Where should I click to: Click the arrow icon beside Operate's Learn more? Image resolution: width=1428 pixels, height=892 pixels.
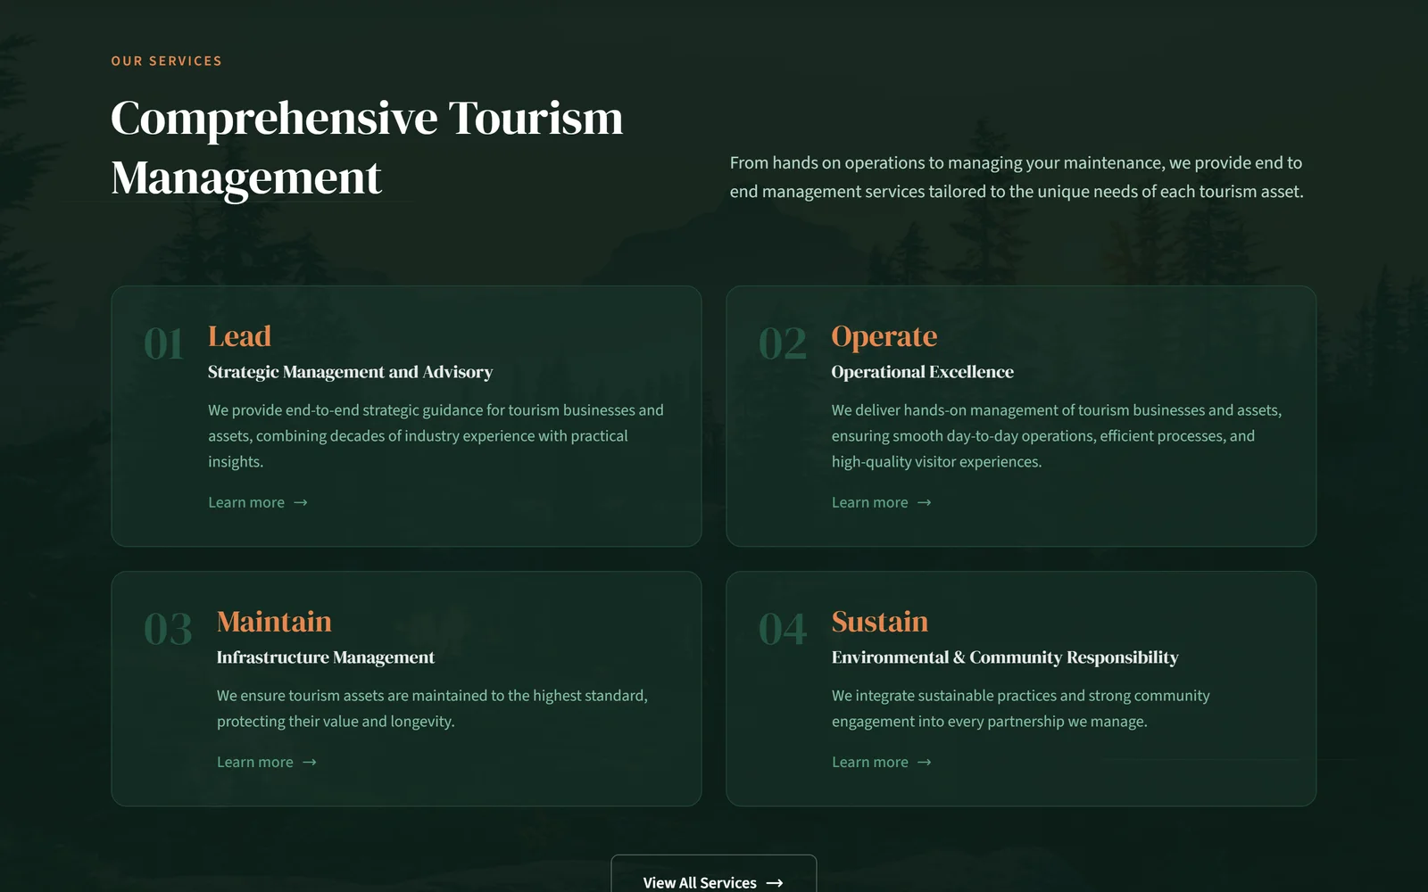[925, 503]
